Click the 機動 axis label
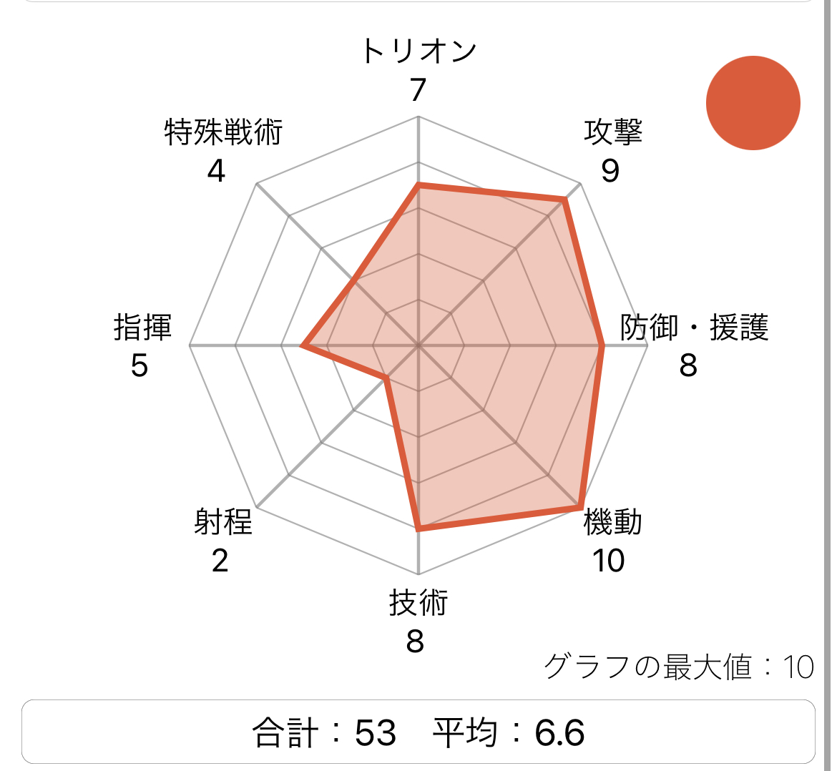 [x=612, y=523]
